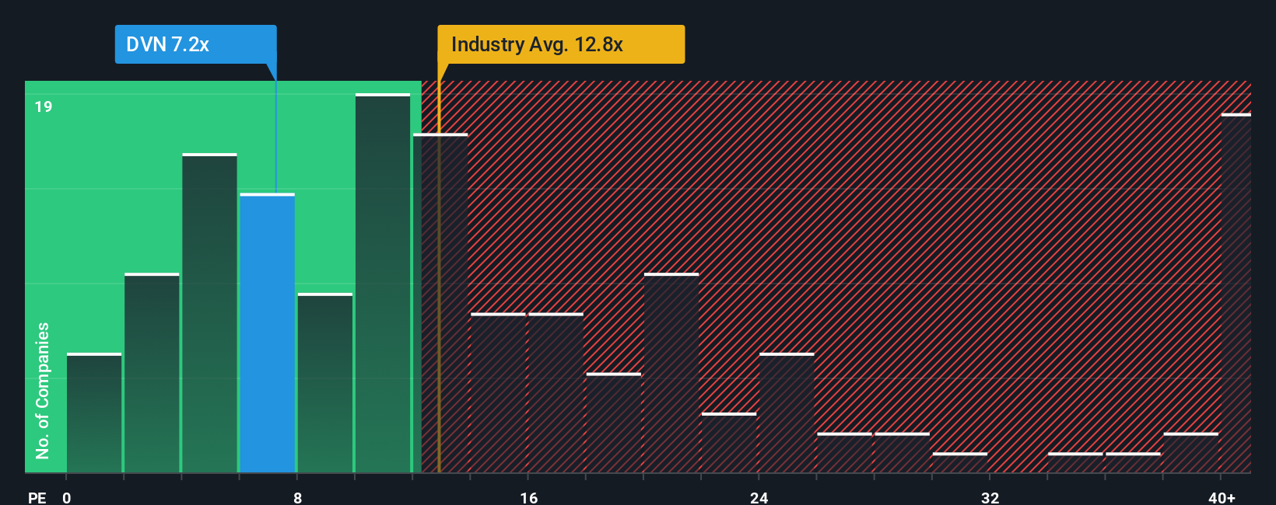Click the 'No. of Companies' vertical axis title
The height and width of the screenshot is (505, 1276).
point(43,390)
